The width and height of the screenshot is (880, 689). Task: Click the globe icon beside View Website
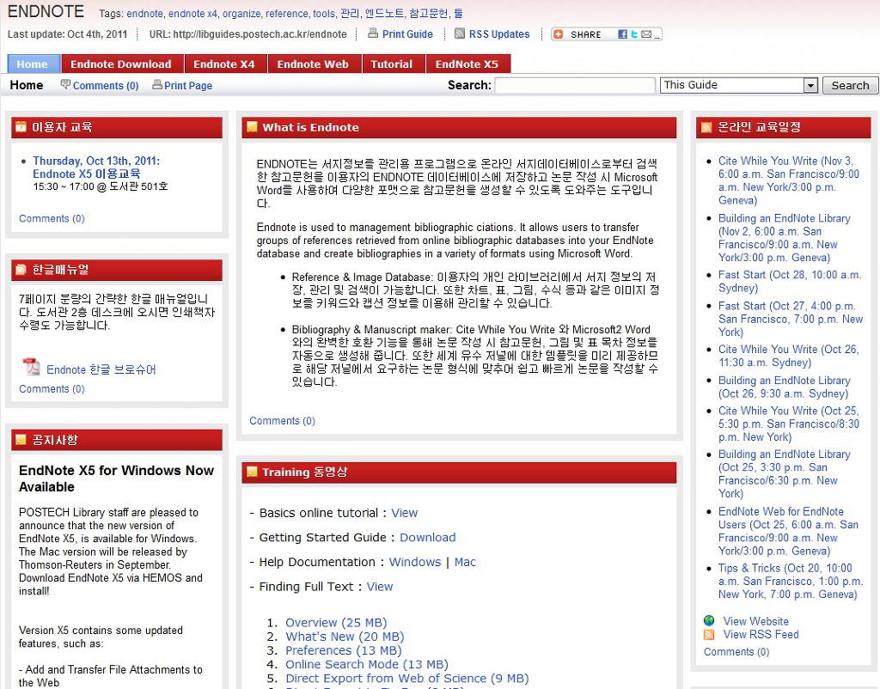(709, 620)
